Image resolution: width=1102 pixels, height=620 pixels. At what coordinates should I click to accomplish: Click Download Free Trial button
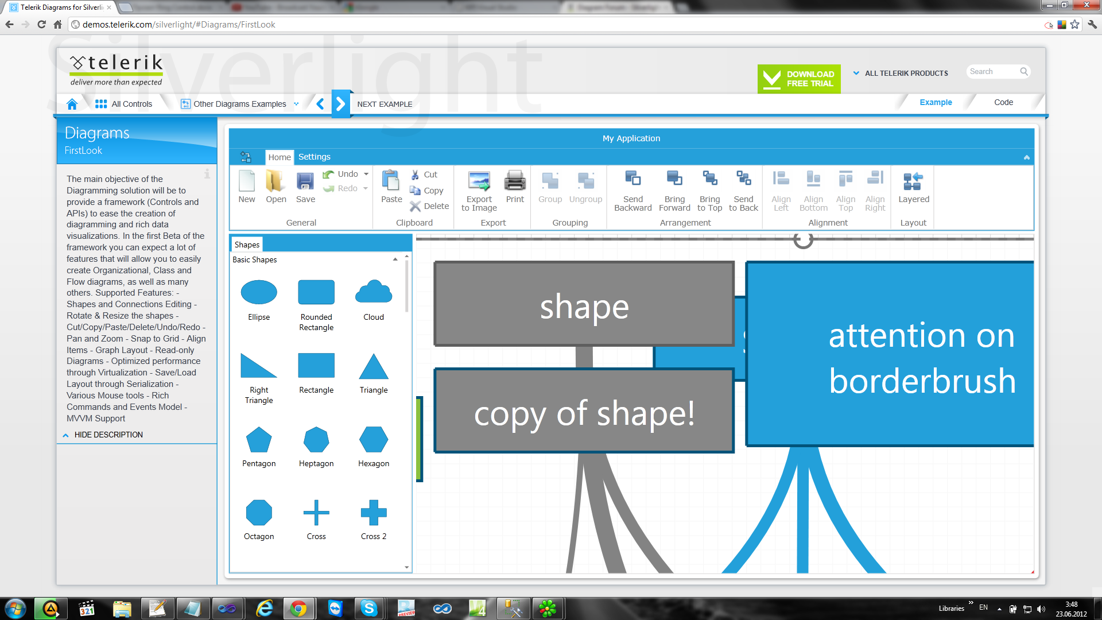pos(798,79)
